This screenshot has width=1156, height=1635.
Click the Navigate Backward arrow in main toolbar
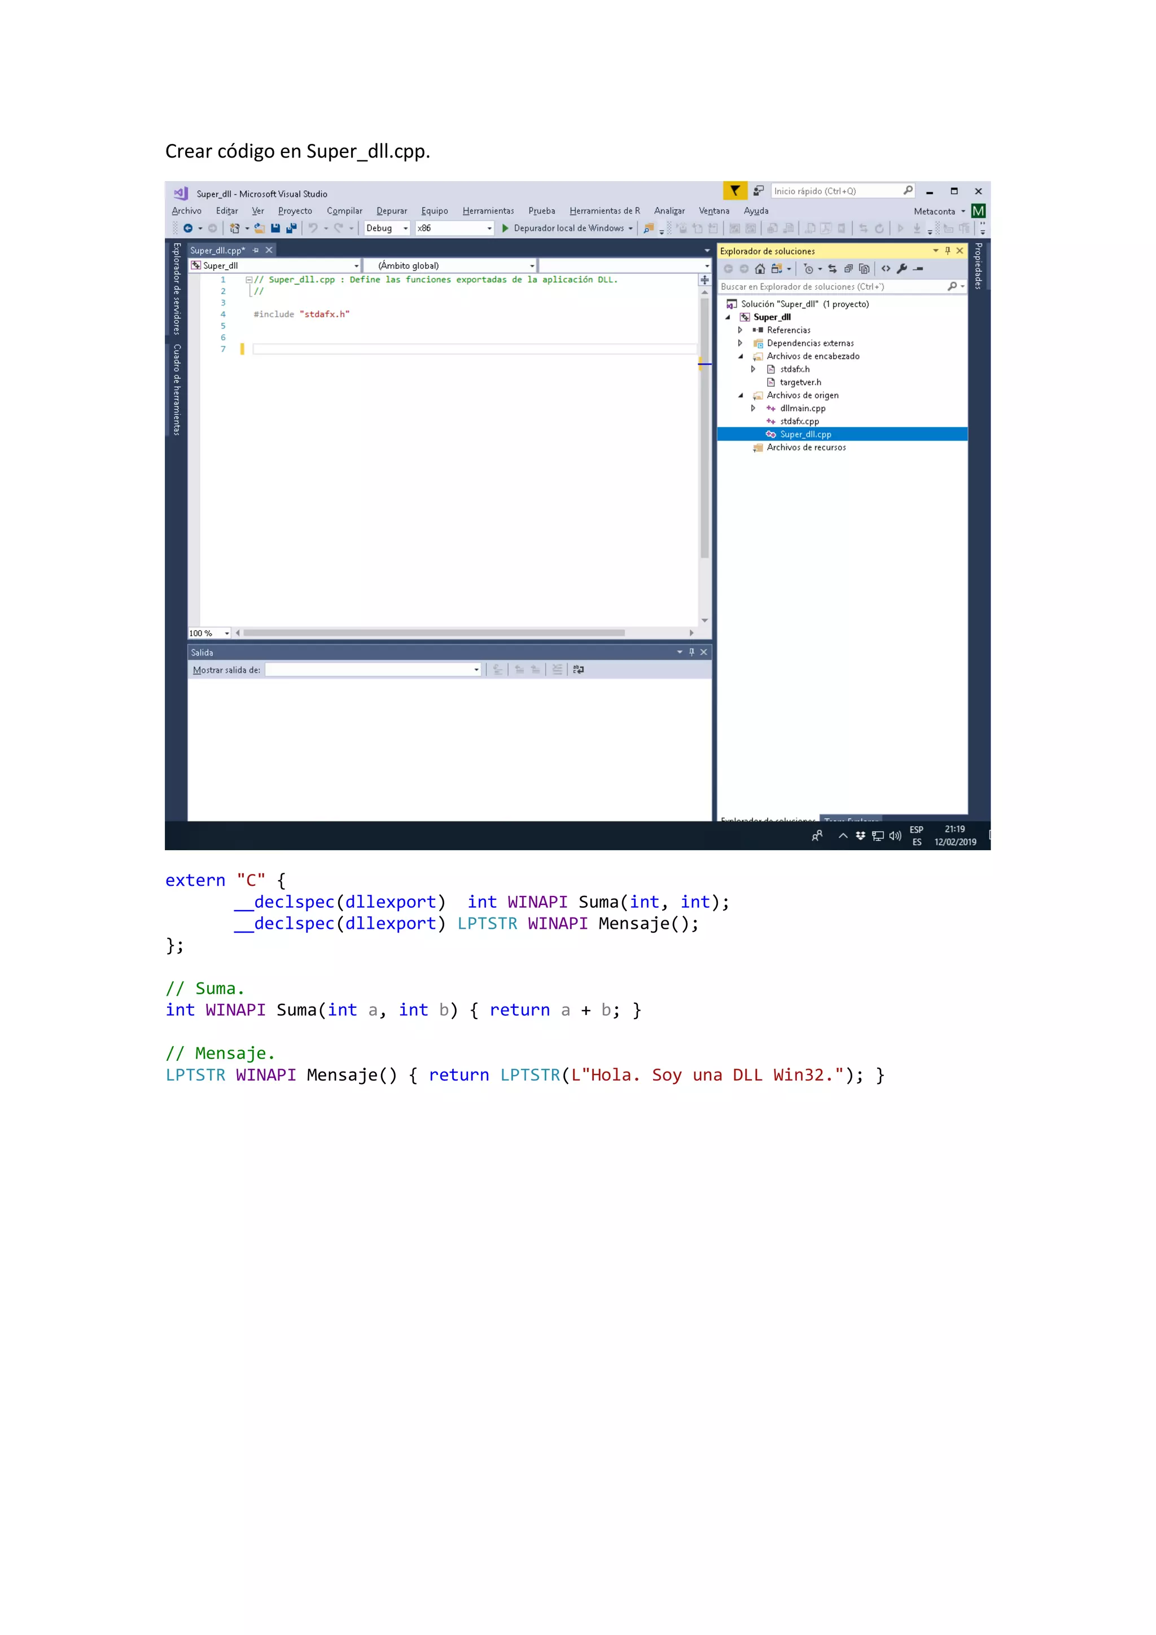tap(188, 229)
